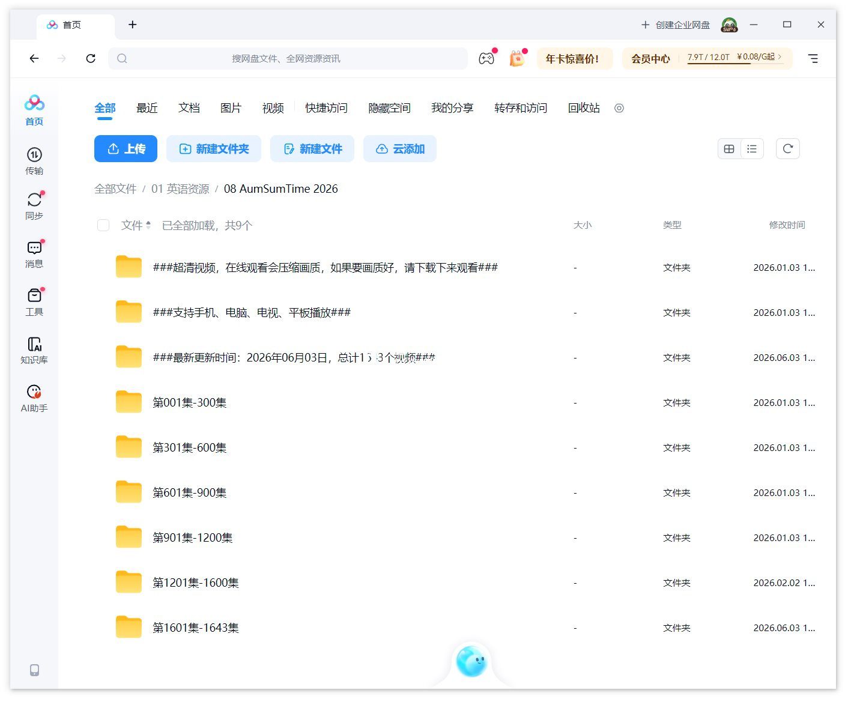Open a new tab with the plus icon
Screen dimensions: 848x702
pyautogui.click(x=133, y=25)
